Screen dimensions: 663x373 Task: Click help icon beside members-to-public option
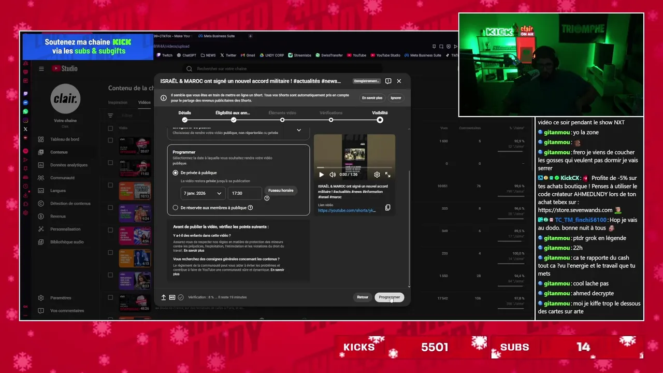coord(250,208)
